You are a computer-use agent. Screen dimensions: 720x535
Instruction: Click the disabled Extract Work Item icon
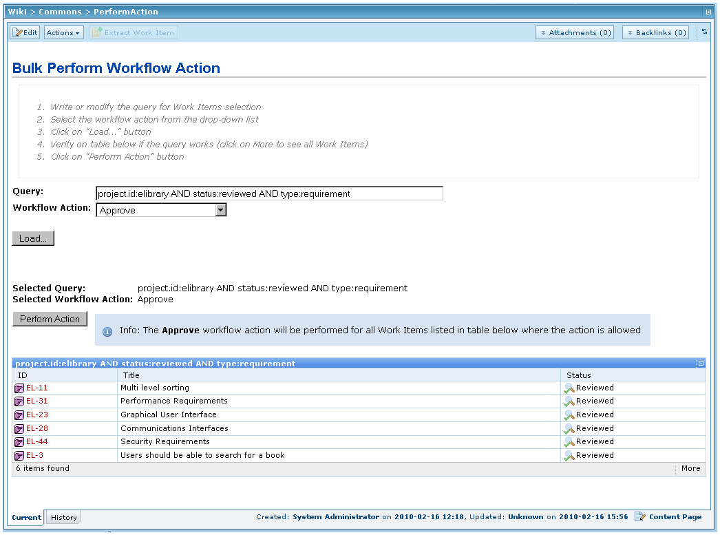click(96, 32)
